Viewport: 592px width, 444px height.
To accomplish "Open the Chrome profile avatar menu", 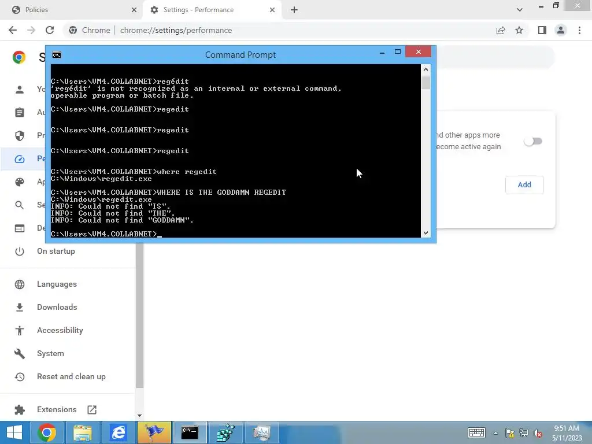I will point(561,30).
